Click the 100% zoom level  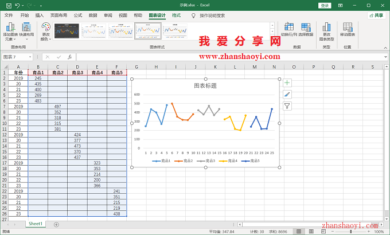(379, 232)
